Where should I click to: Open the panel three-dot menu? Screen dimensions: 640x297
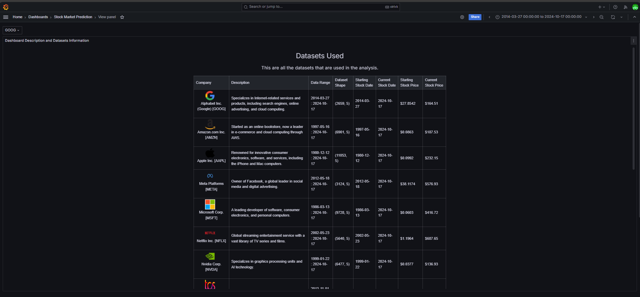tap(633, 41)
